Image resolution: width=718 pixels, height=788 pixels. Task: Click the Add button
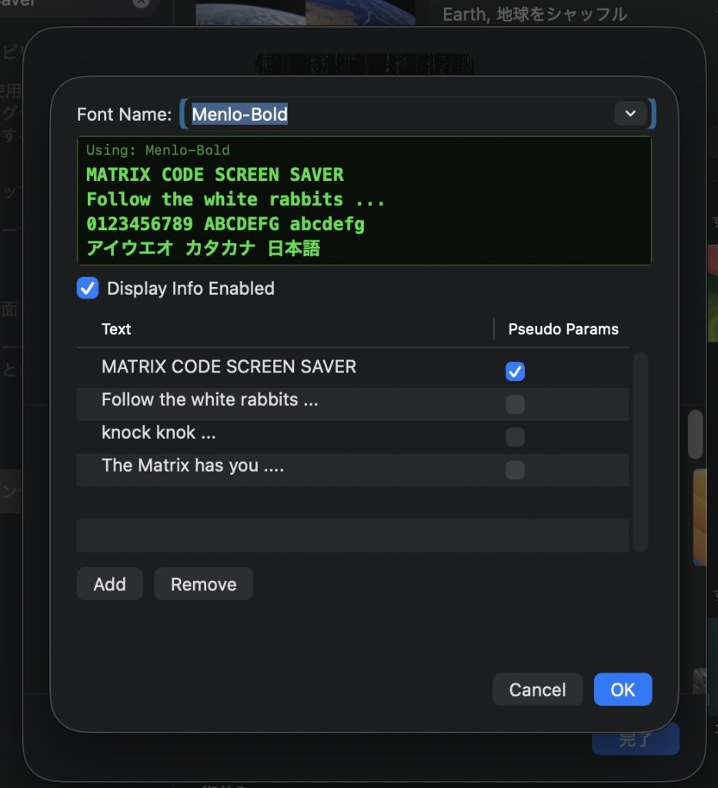(x=109, y=584)
